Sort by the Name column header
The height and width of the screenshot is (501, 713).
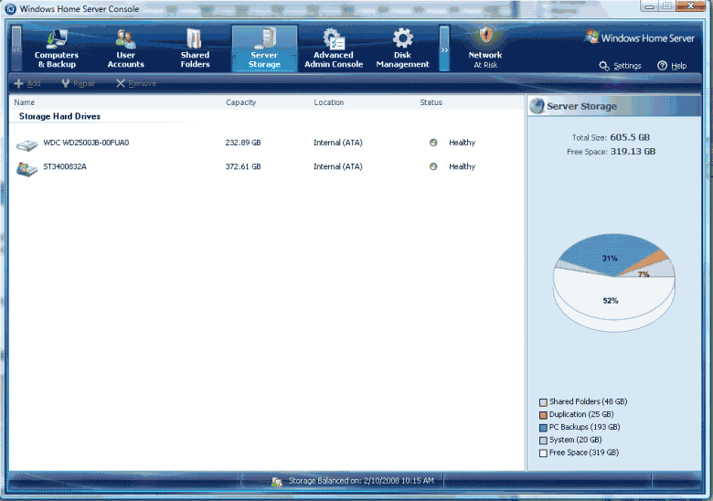[24, 102]
